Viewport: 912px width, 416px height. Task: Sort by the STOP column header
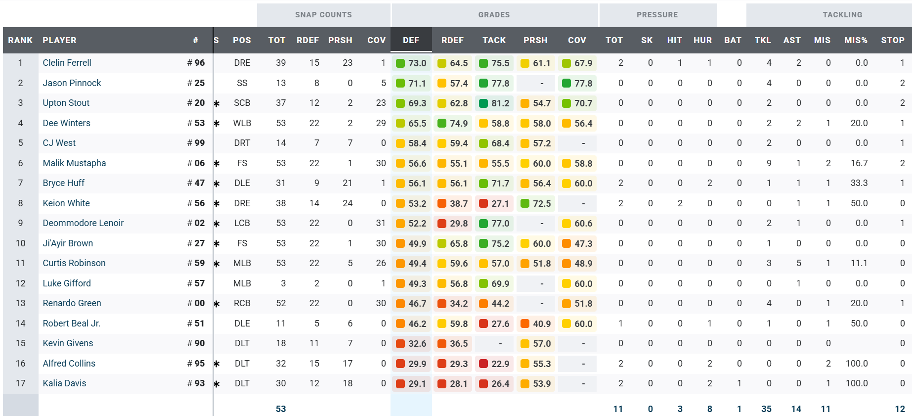892,40
